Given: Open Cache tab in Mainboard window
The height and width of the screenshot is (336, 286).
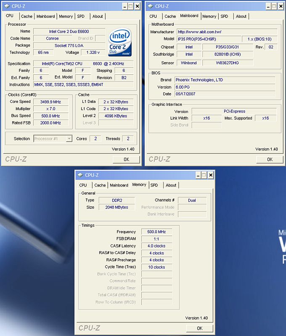Looking at the screenshot, I should tap(170, 16).
